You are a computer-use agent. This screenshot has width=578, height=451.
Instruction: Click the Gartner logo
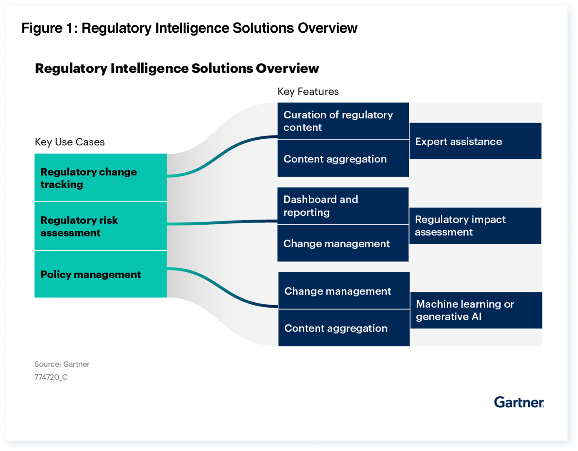click(x=519, y=402)
